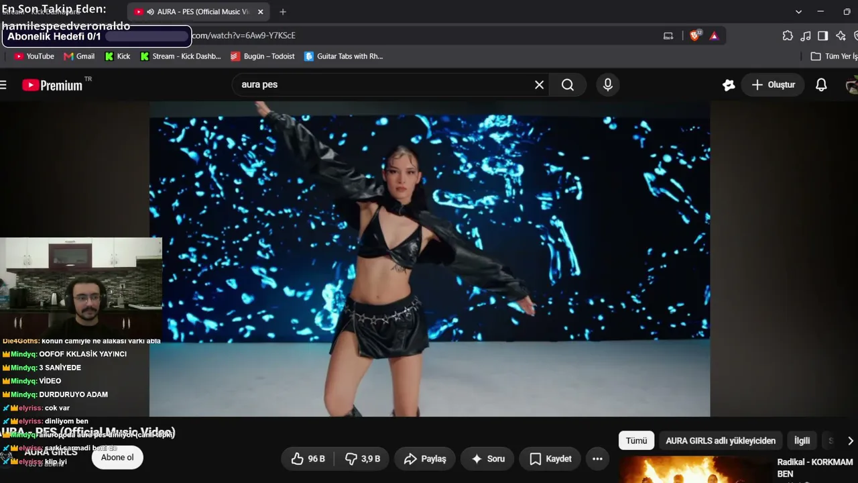Open the three-dot more actions menu
858x483 pixels.
tap(597, 459)
